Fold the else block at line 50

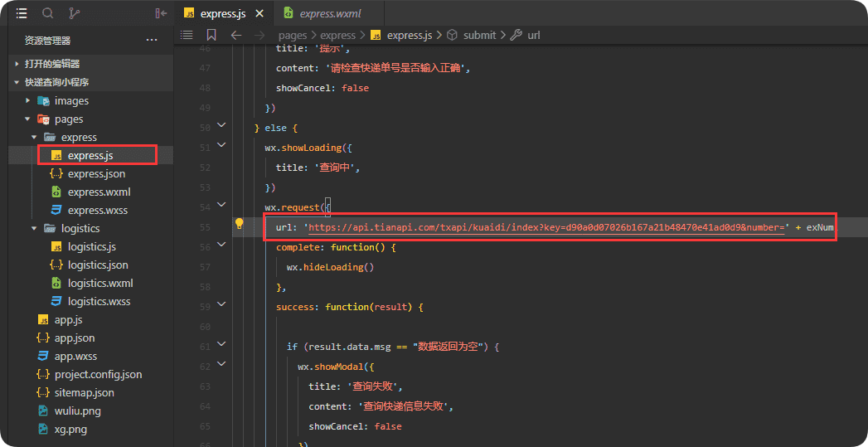221,125
